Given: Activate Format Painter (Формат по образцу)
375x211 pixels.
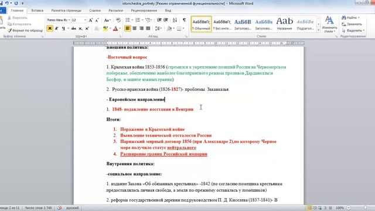Looking at the screenshot, I should click(x=25, y=30).
